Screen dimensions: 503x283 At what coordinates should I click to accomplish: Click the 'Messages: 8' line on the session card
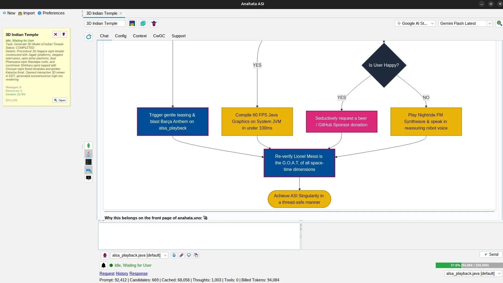[13, 87]
